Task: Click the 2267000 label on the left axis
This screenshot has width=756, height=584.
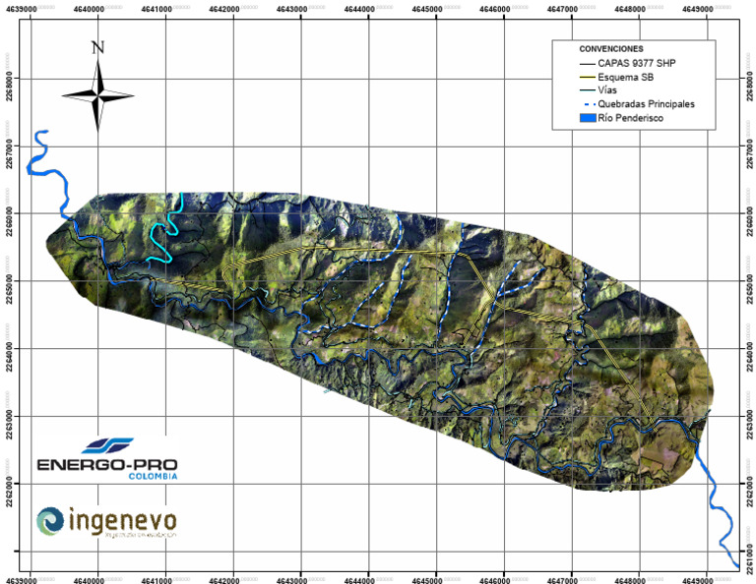Action: tap(10, 154)
